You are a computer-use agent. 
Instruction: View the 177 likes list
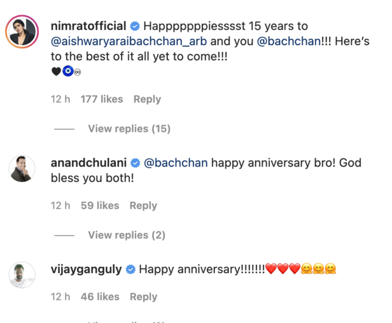102,99
